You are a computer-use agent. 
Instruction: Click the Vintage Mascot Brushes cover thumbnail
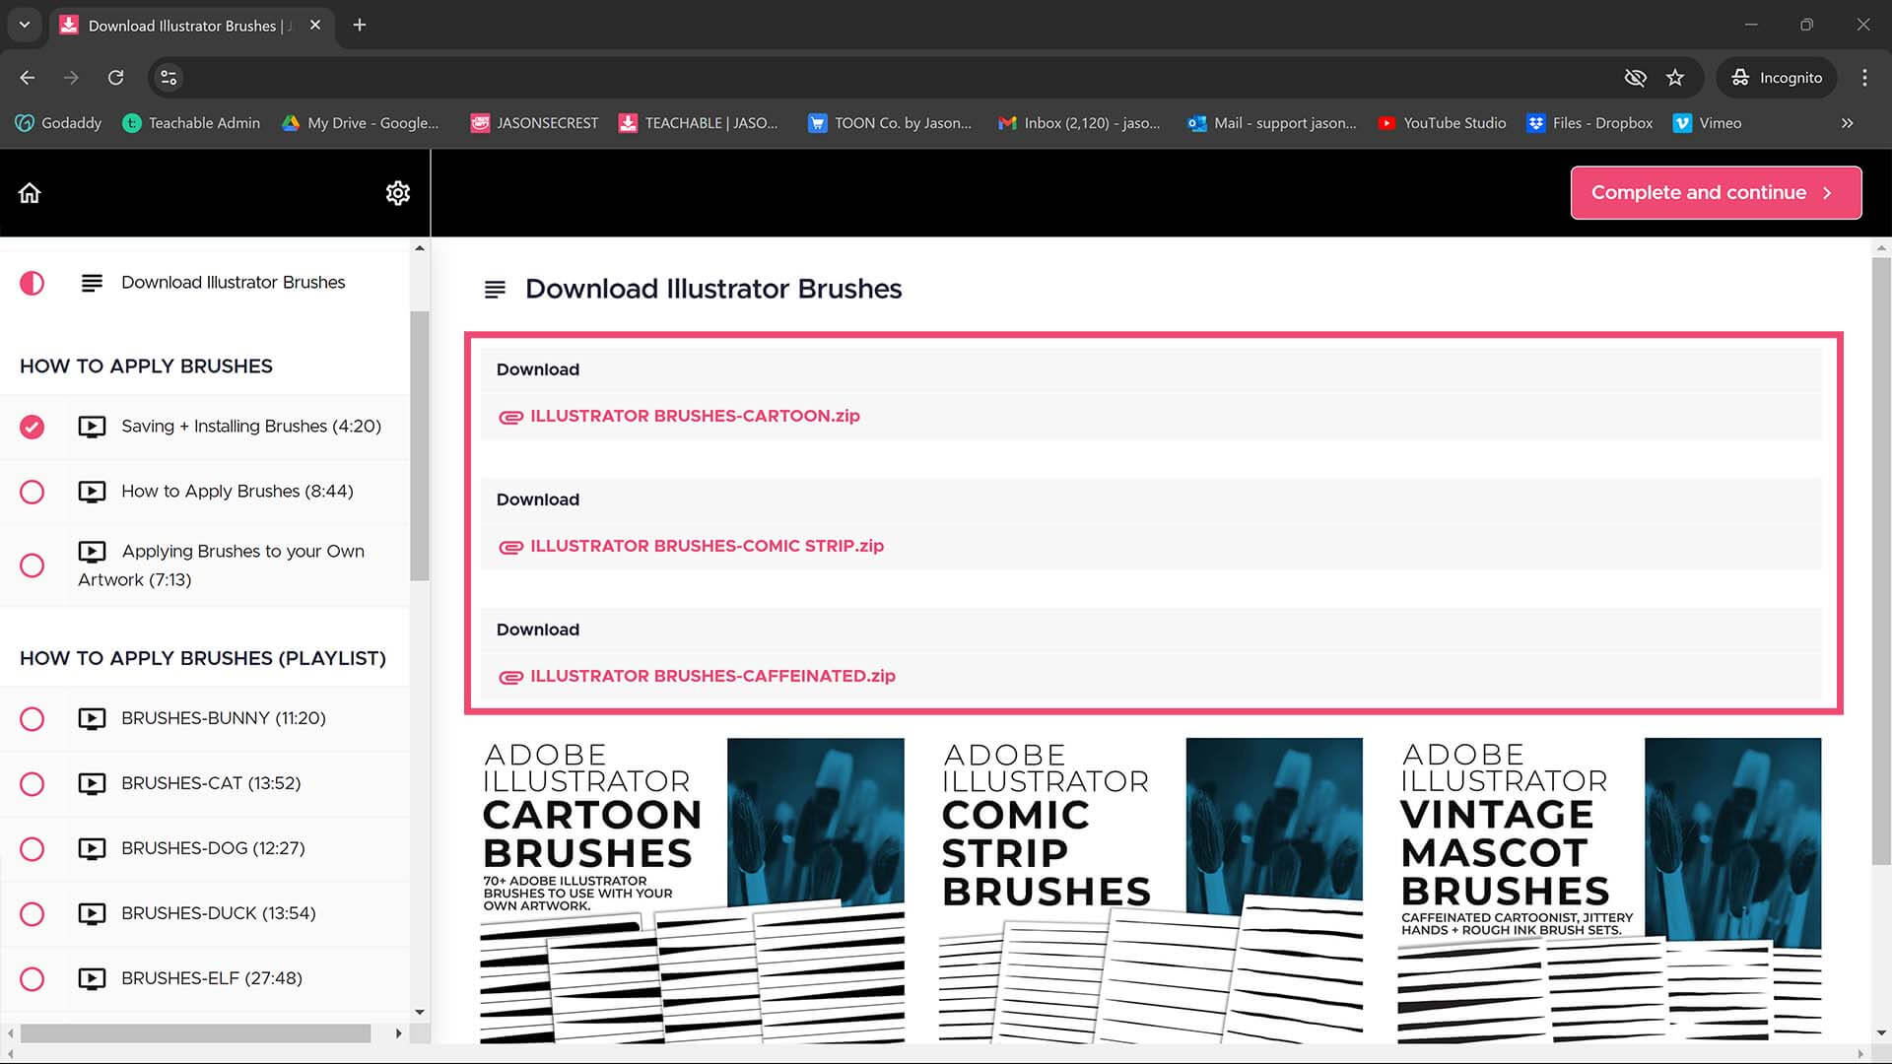(x=1609, y=891)
